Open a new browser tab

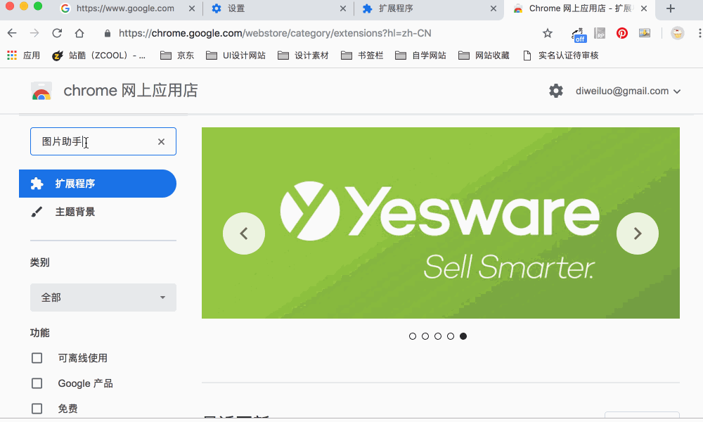[671, 8]
